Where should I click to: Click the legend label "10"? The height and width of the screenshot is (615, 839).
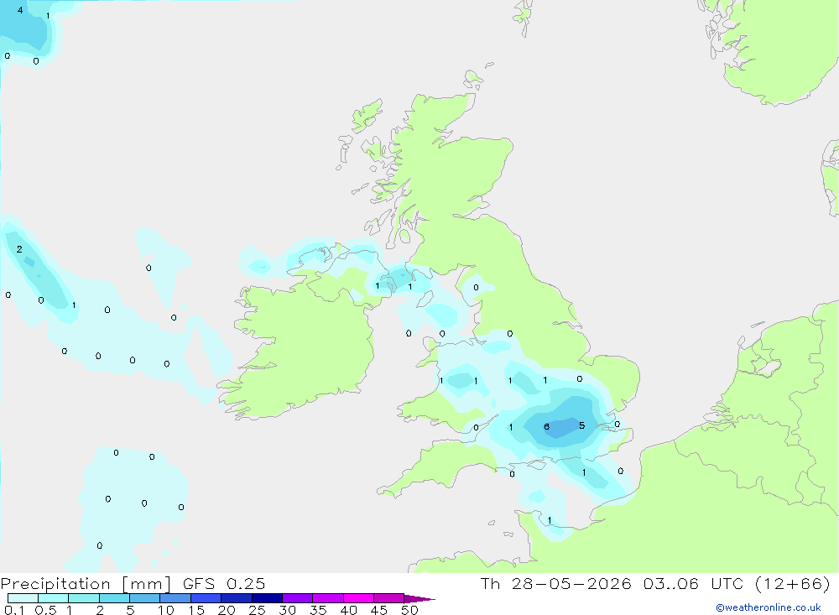[x=166, y=610]
